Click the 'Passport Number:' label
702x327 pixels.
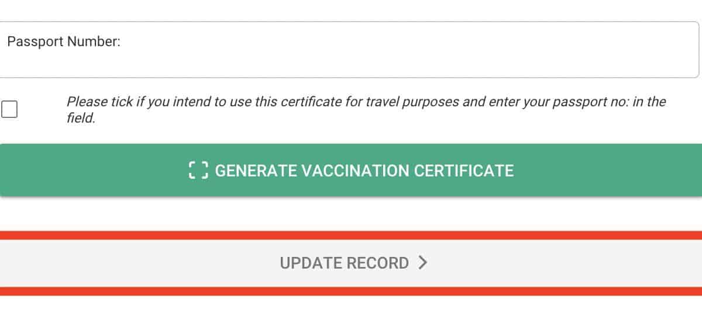click(64, 42)
